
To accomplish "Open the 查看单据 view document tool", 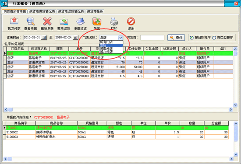I will pyautogui.click(x=31, y=21).
